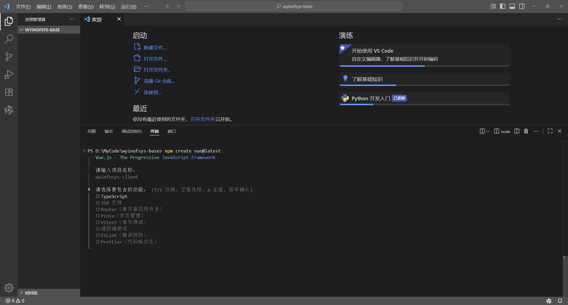The height and width of the screenshot is (305, 568).
Task: Click the status bar assistant icon near bell
Action: (x=549, y=301)
